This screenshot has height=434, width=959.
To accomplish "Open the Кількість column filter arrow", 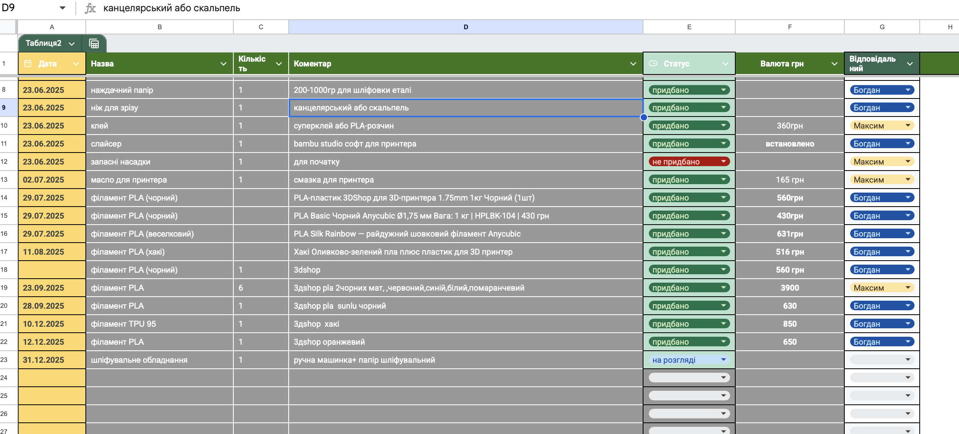I will [279, 64].
